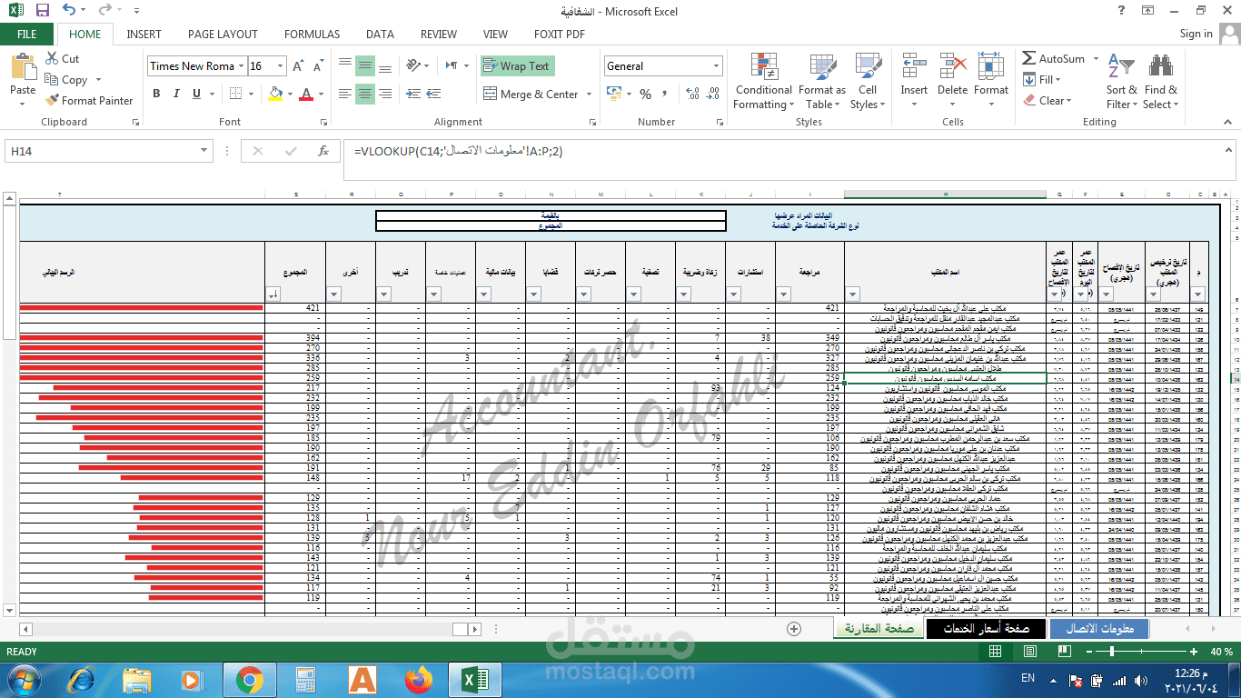1241x698 pixels.
Task: Switch to the FORMULAS ribbon tab
Action: 312,35
